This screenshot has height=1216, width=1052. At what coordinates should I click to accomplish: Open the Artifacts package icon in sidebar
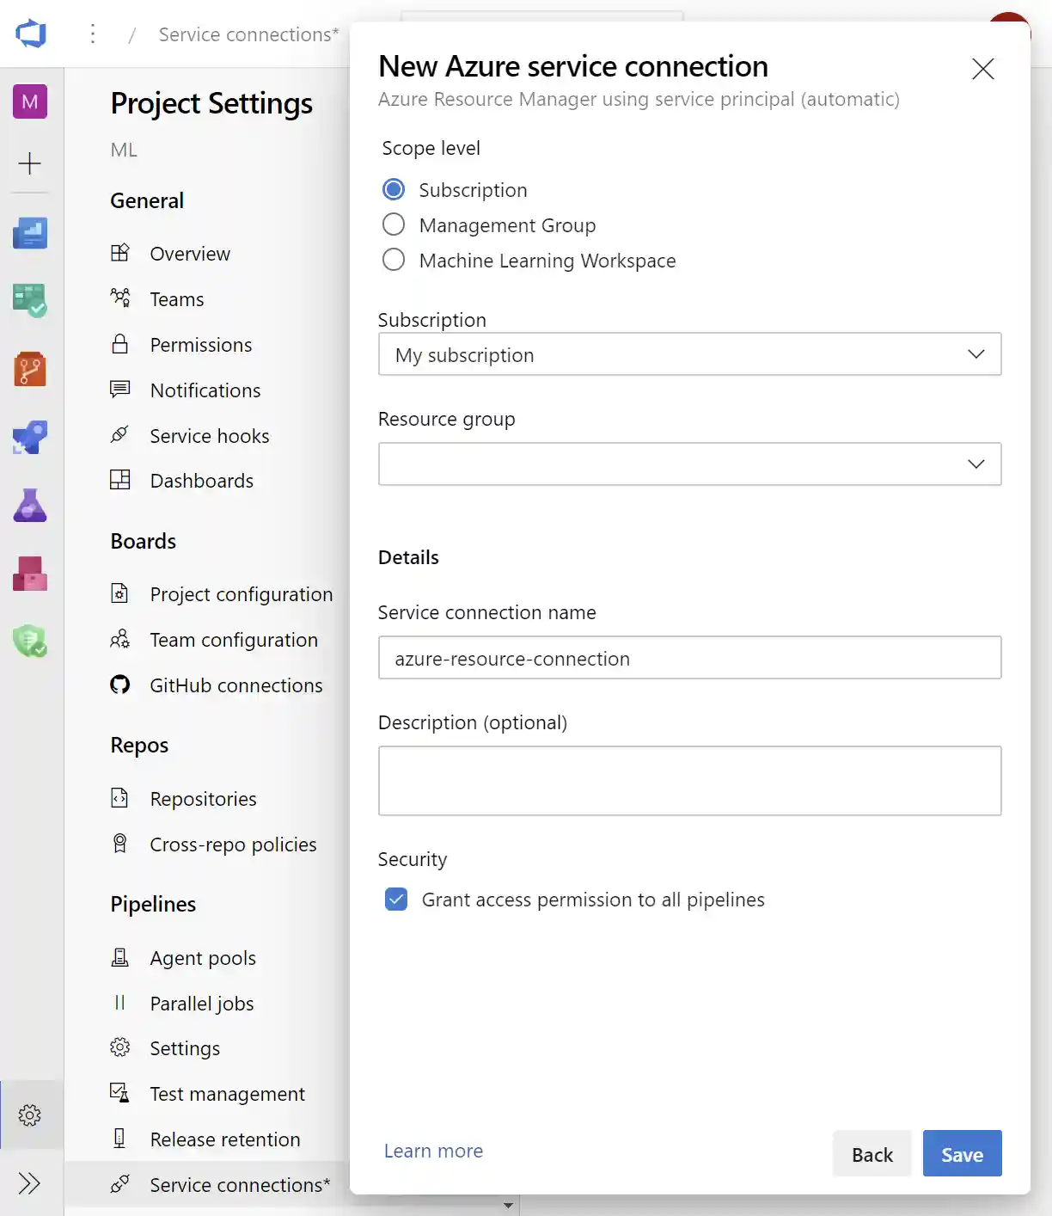pyautogui.click(x=30, y=574)
